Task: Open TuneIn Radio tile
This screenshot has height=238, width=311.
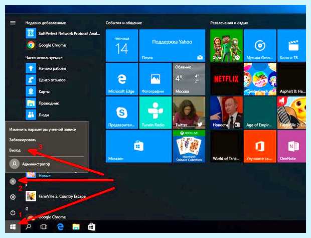Action: point(155,112)
